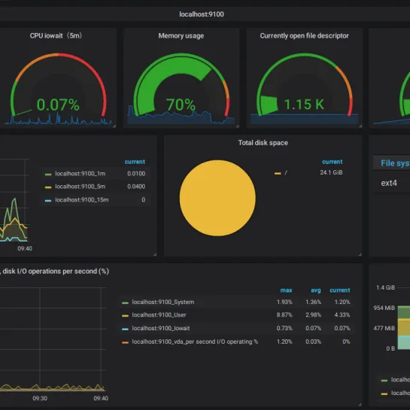Open the Memory usage panel title menu
This screenshot has height=410, width=410.
click(181, 36)
